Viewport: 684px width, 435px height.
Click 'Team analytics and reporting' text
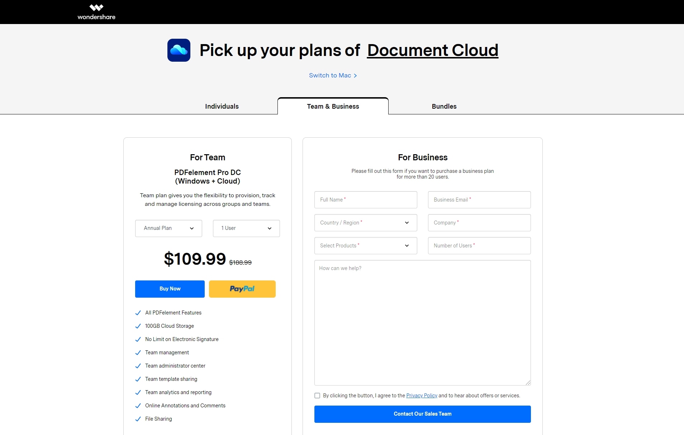[x=178, y=392]
